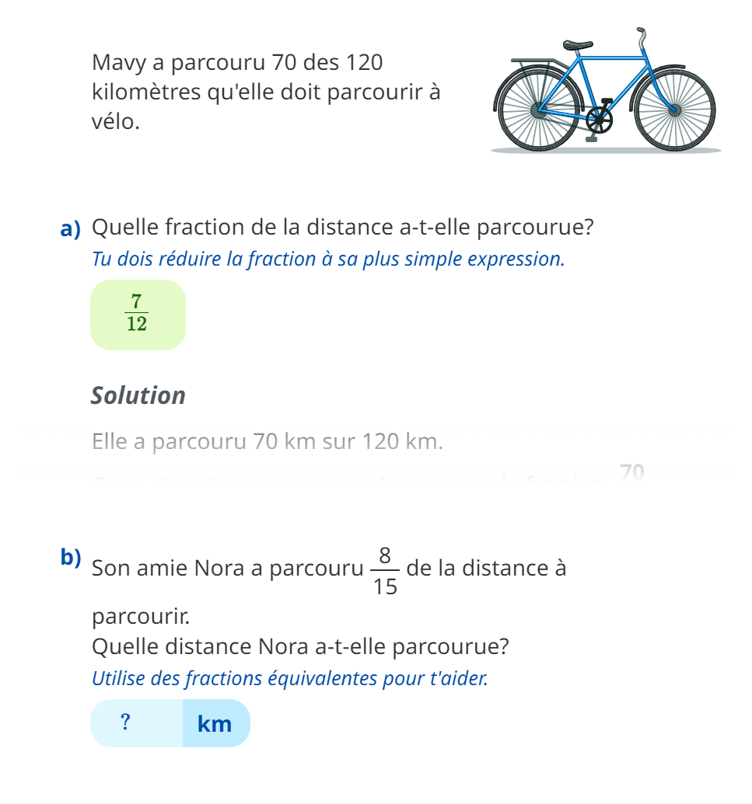Click the hint about reducing the fraction
752x804 pixels.
pos(327,259)
